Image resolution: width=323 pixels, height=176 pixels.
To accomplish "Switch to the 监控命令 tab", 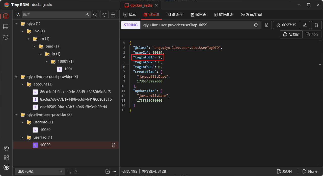I will (x=223, y=15).
